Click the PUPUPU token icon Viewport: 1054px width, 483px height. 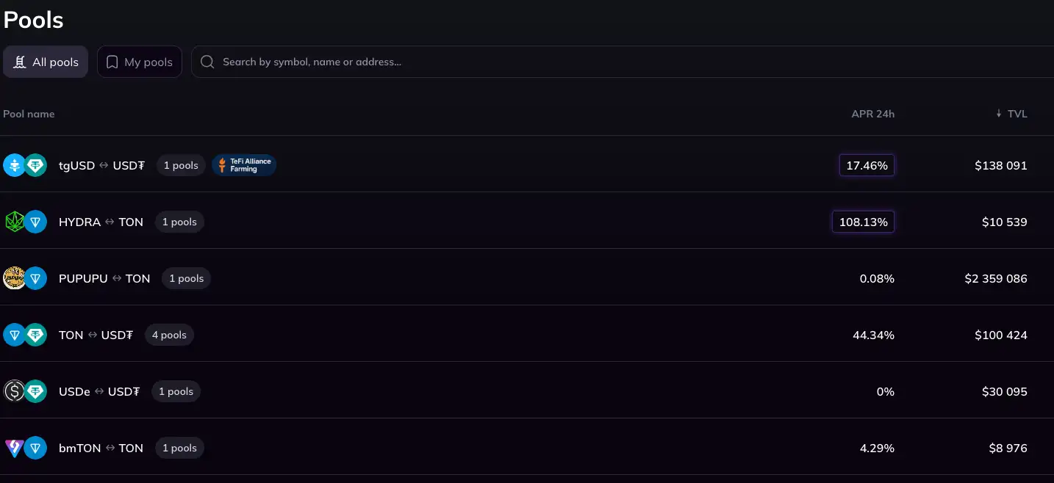[14, 278]
